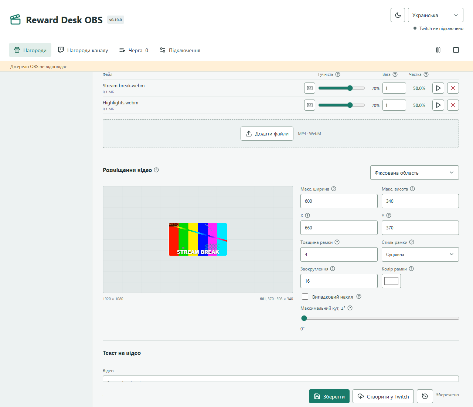Show help for Частка column
This screenshot has height=407, width=473.
(x=426, y=74)
